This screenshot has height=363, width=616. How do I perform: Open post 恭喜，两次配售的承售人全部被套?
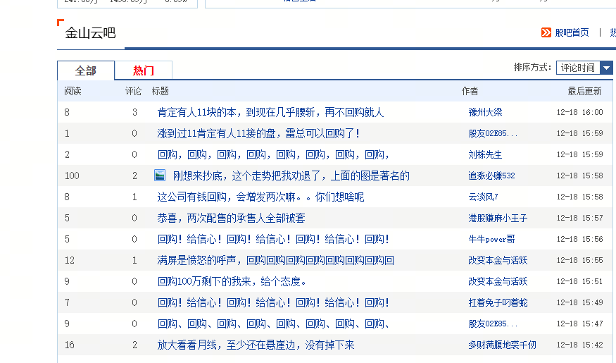coord(232,219)
